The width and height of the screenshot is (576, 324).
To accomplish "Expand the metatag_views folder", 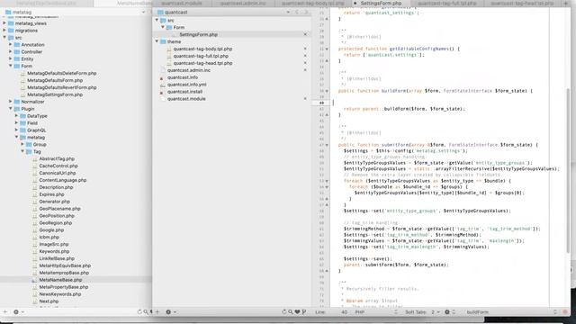I will pos(4,23).
